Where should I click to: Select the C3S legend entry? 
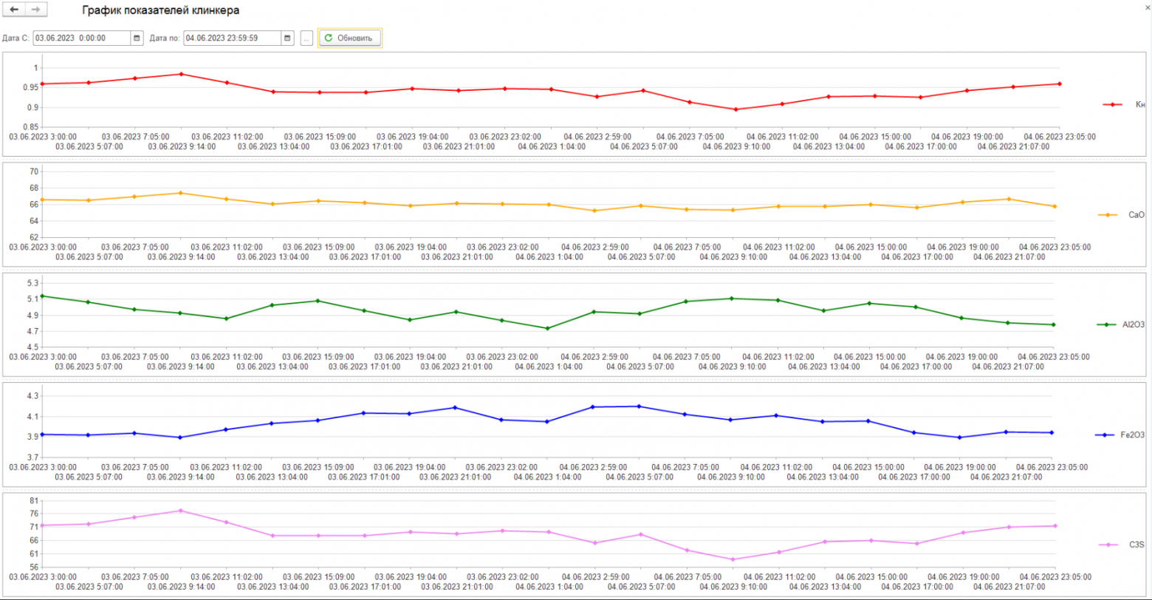click(x=1121, y=545)
